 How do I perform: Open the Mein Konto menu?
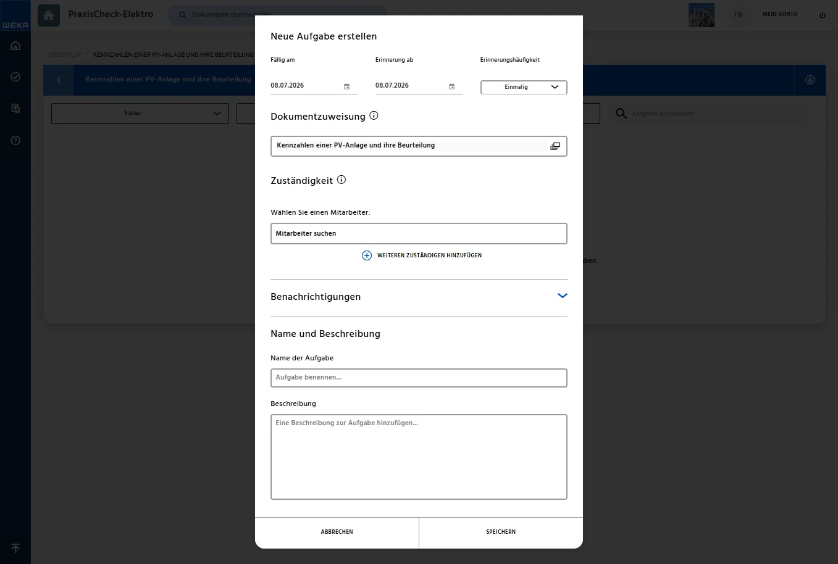point(780,14)
